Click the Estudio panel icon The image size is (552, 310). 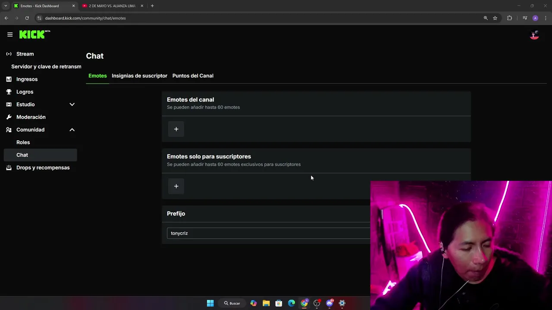[9, 104]
